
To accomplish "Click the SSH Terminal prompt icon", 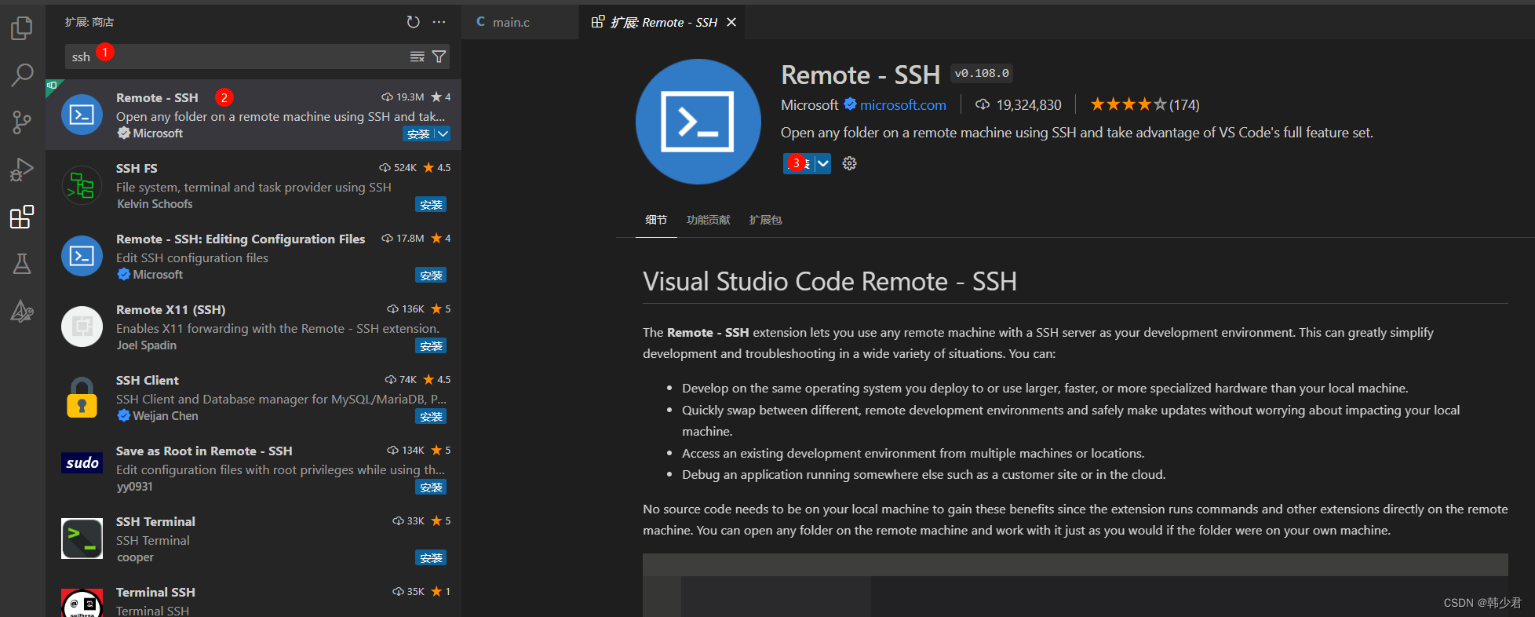I will tap(82, 539).
